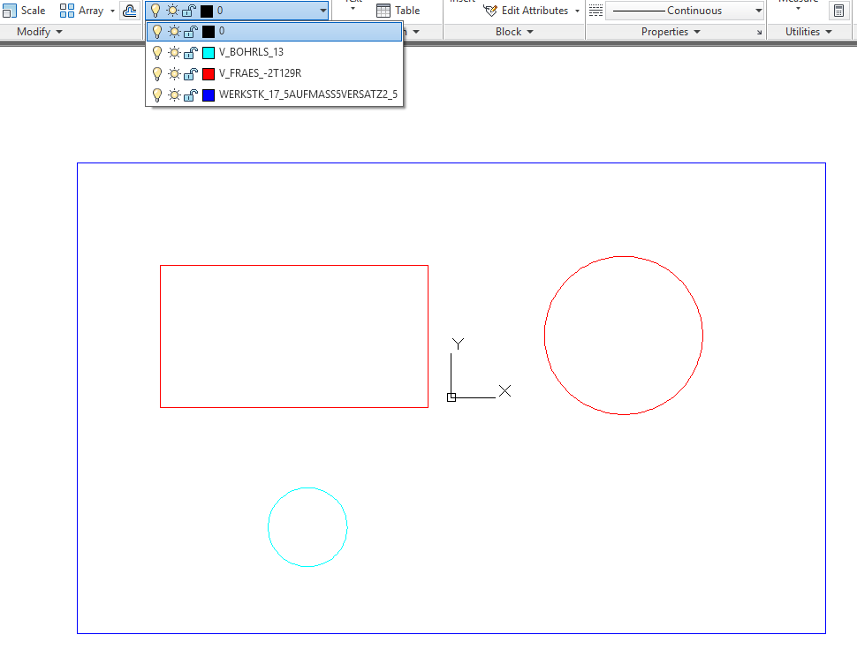This screenshot has height=665, width=857.
Task: Expand the Properties panel title
Action: [671, 32]
